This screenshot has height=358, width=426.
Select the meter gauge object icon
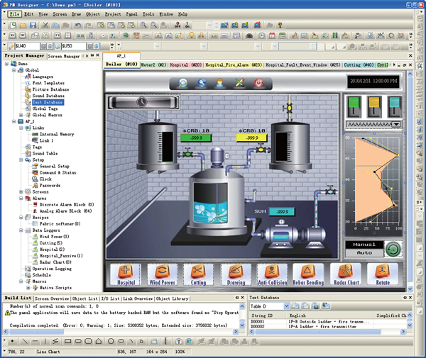(x=249, y=35)
